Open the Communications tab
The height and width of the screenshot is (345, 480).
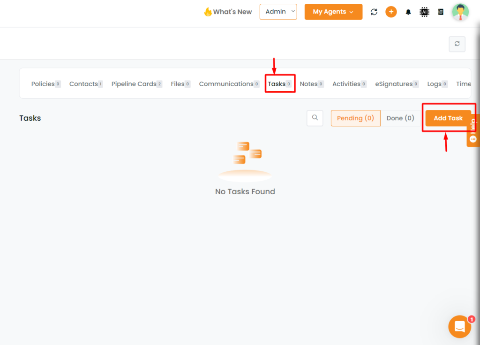[229, 84]
